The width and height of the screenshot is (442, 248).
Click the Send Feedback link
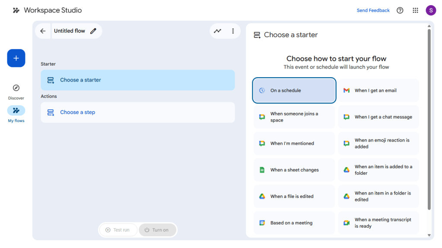pos(373,10)
